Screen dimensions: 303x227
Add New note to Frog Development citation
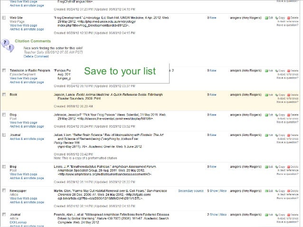coord(213,18)
